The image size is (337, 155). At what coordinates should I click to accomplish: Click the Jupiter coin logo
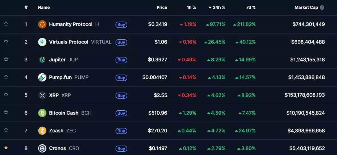(x=42, y=60)
